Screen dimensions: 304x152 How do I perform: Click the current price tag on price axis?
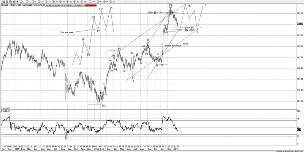(x=300, y=24)
